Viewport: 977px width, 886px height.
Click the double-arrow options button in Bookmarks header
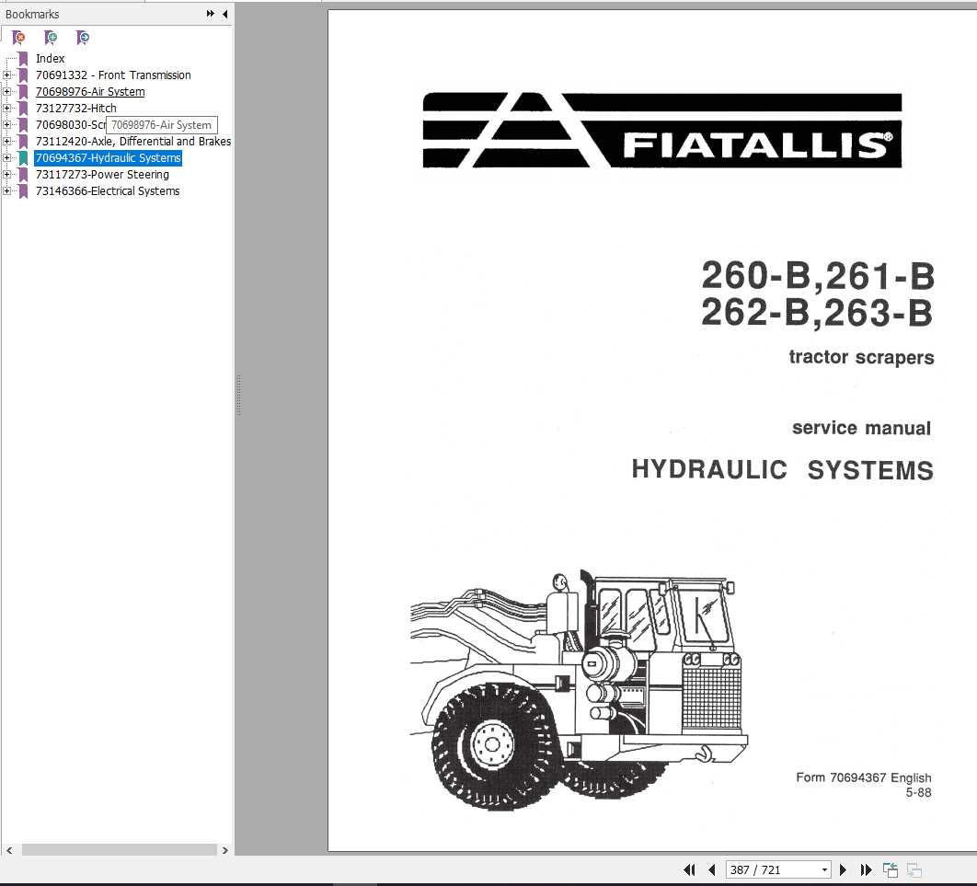(x=211, y=14)
